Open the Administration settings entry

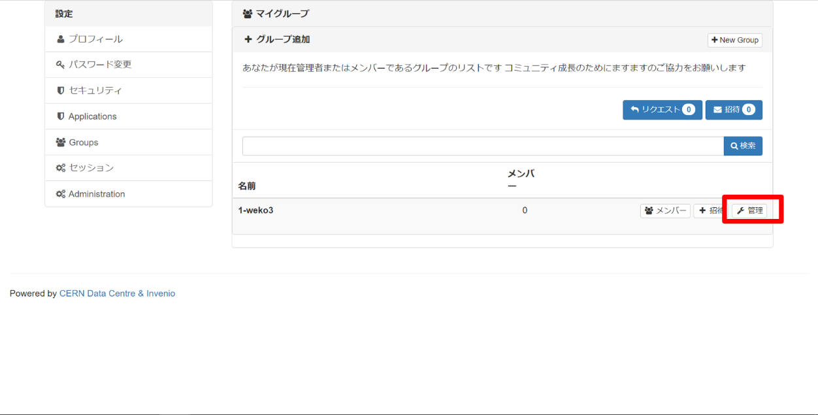coord(97,194)
